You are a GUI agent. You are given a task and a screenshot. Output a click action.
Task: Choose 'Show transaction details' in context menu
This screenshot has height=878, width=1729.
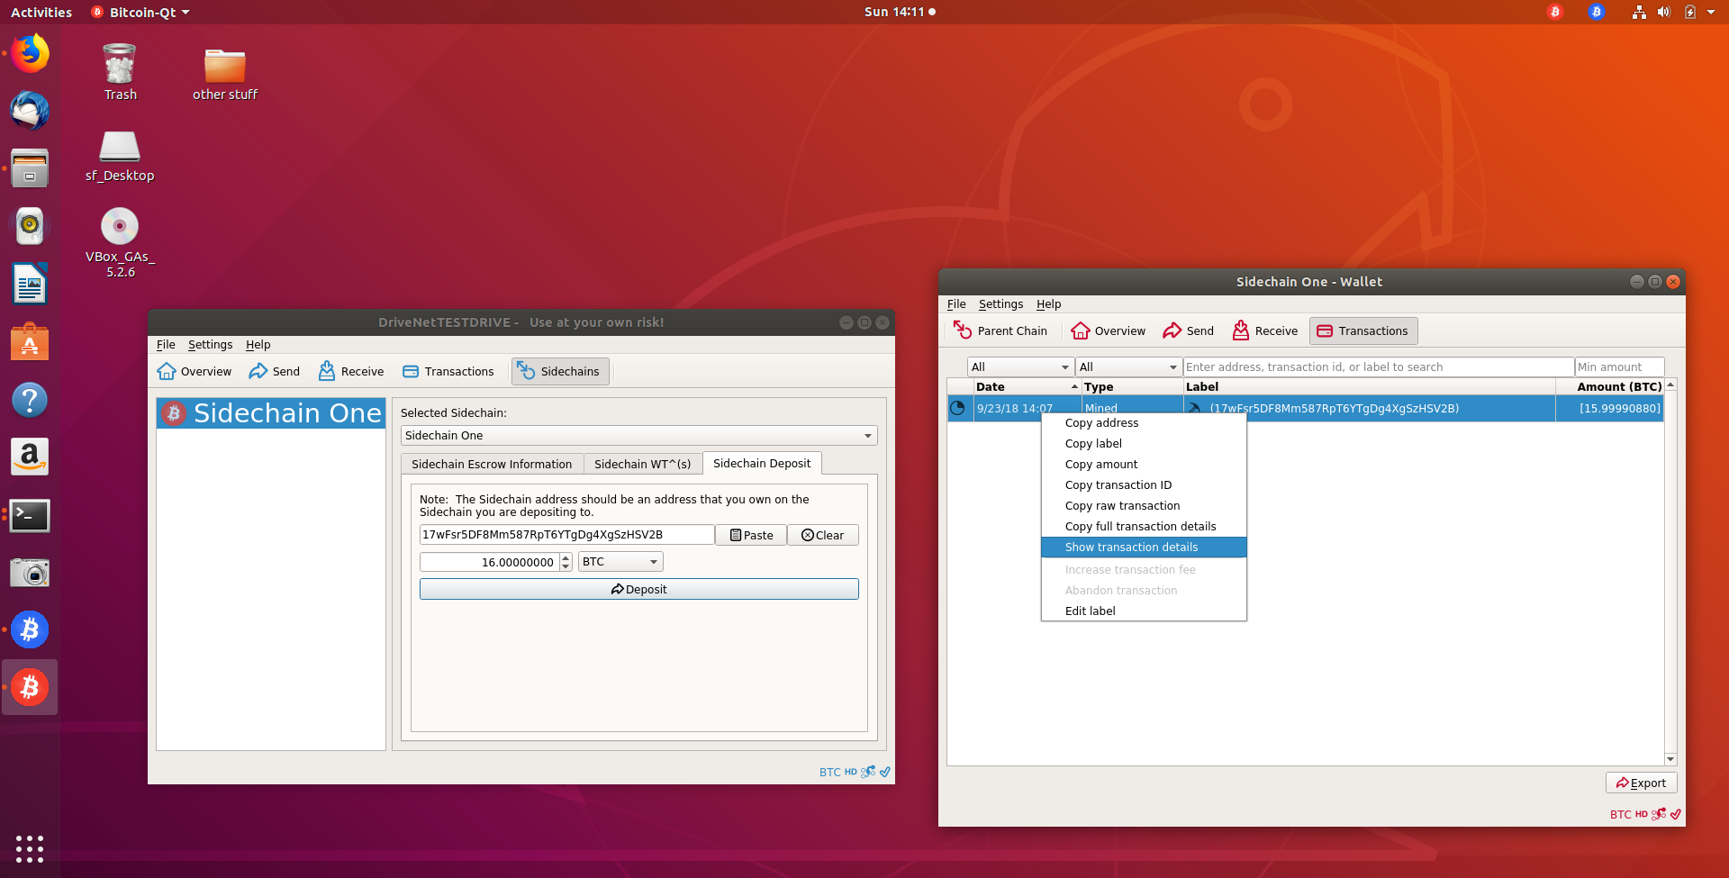tap(1144, 547)
